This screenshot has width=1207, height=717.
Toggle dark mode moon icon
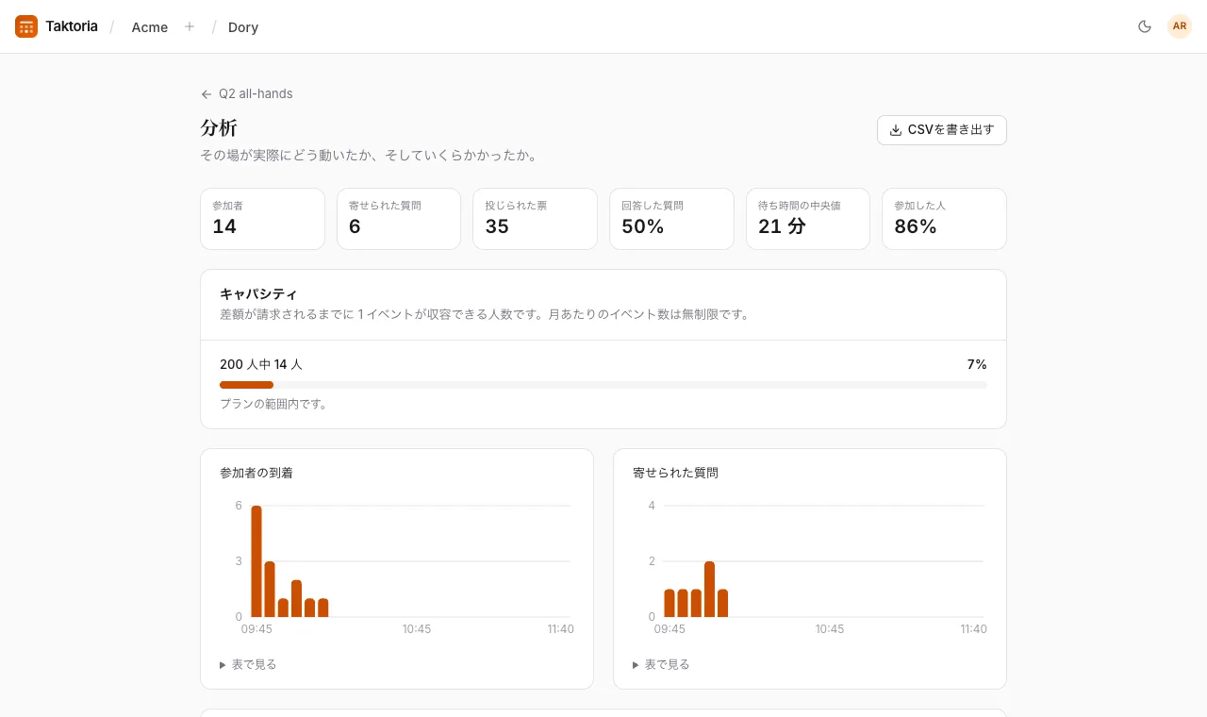1145,26
